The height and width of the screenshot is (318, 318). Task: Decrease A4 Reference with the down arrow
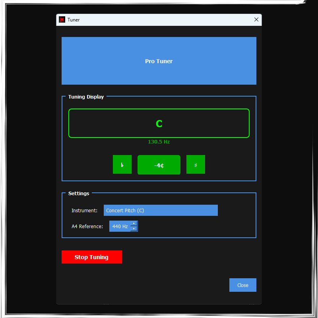(134, 229)
